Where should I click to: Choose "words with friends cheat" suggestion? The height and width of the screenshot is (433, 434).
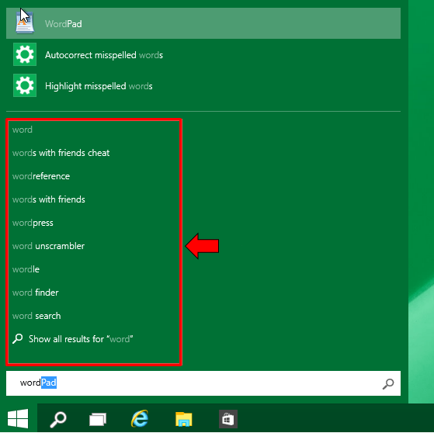pos(61,153)
